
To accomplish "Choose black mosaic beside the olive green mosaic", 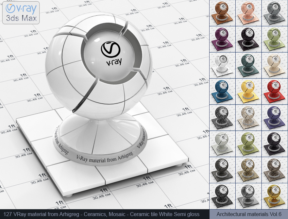I will 275,144.
